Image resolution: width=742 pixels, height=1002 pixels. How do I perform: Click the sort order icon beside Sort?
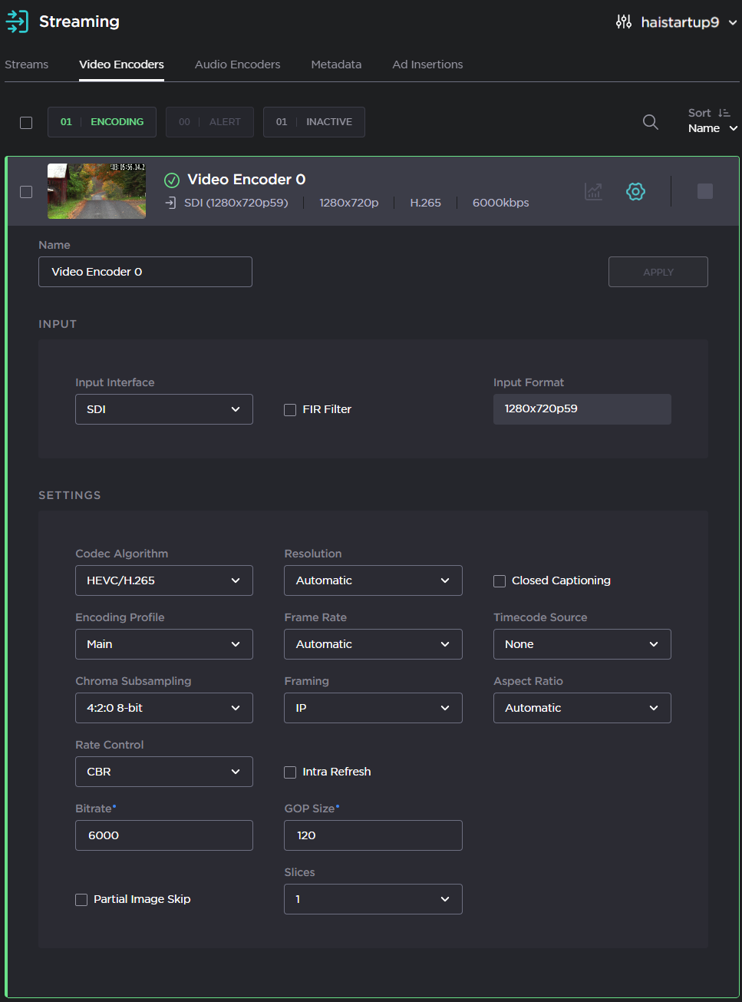click(x=724, y=112)
